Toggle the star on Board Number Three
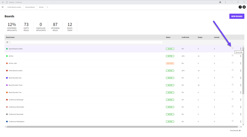 233,84
